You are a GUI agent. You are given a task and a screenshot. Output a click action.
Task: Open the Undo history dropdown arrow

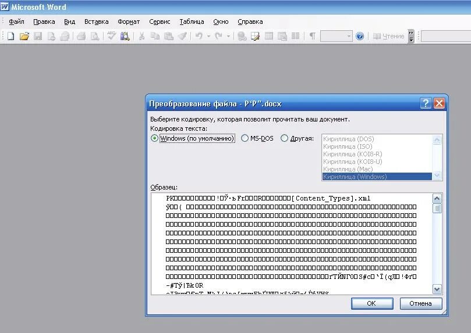tap(208, 36)
